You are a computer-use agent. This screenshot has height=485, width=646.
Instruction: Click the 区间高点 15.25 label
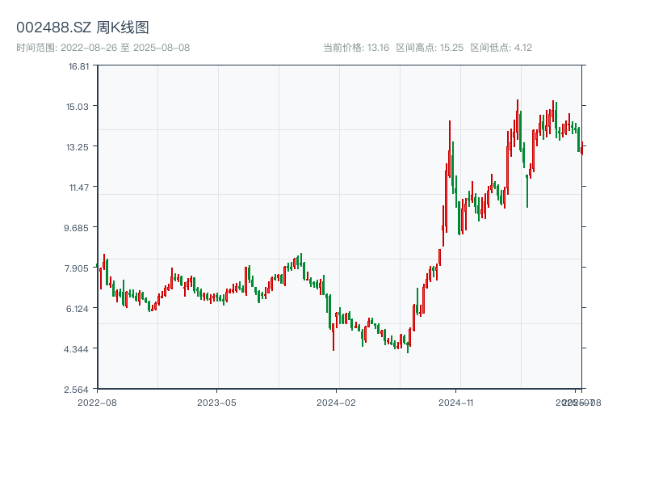coord(430,48)
